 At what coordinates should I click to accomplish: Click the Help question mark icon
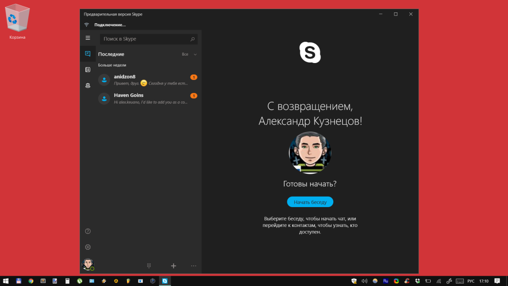(88, 231)
